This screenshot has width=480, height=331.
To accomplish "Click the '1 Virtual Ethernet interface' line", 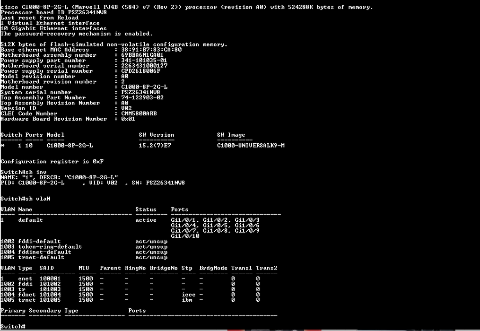I will coord(50,23).
